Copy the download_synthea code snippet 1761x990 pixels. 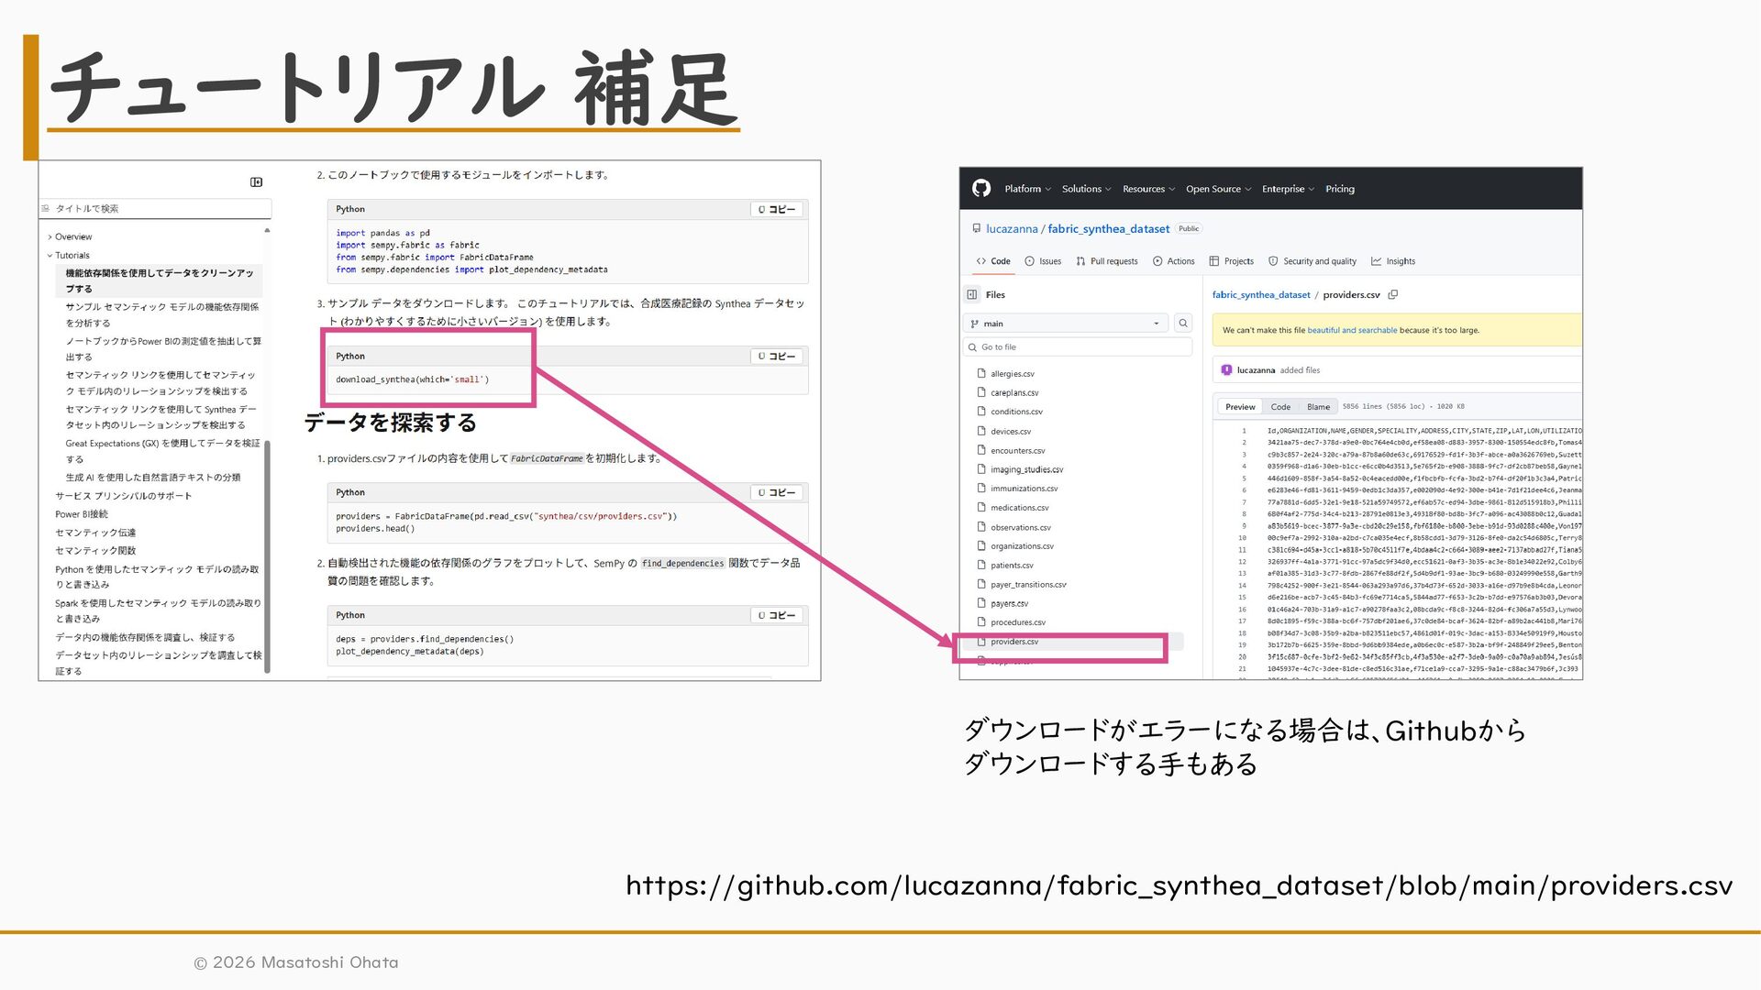tap(777, 356)
